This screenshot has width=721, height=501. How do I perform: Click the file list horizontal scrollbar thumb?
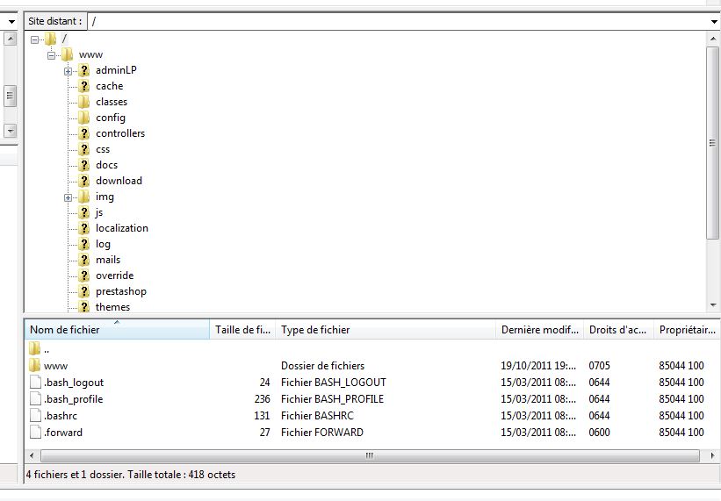(370, 455)
